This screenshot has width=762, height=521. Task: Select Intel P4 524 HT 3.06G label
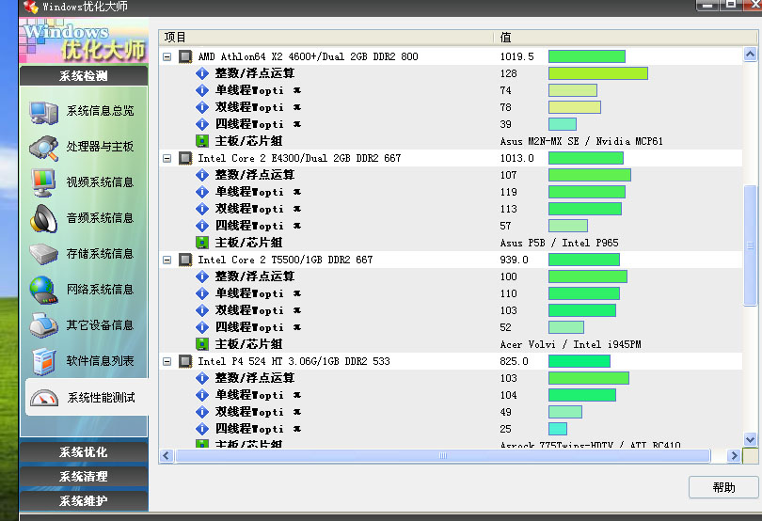(x=294, y=361)
